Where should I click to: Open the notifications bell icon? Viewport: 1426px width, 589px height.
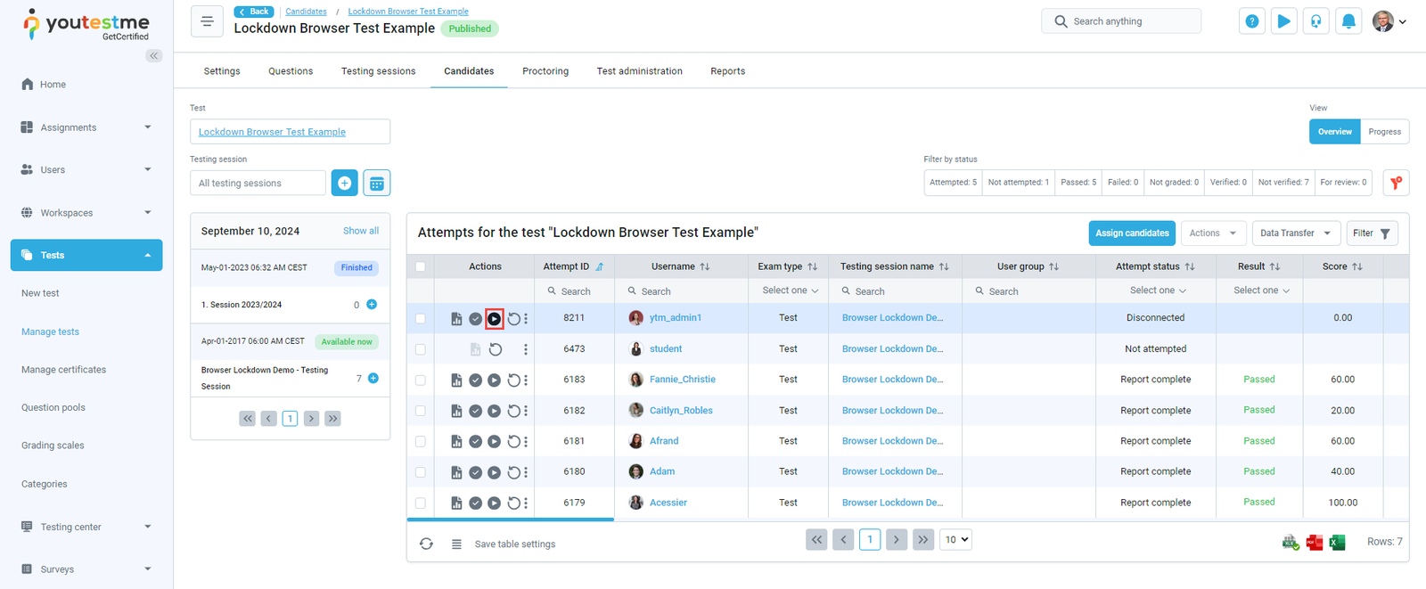pyautogui.click(x=1348, y=21)
